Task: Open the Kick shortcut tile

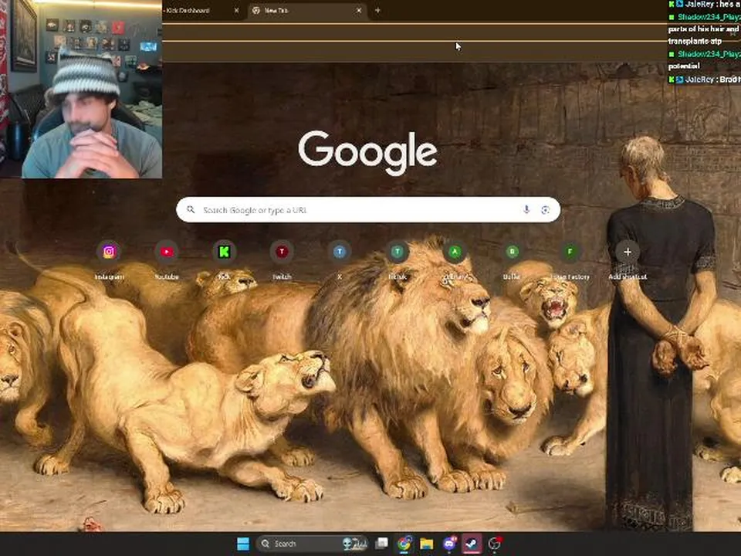Action: pos(225,252)
